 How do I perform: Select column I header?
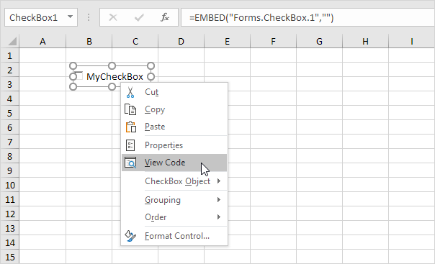(x=412, y=42)
